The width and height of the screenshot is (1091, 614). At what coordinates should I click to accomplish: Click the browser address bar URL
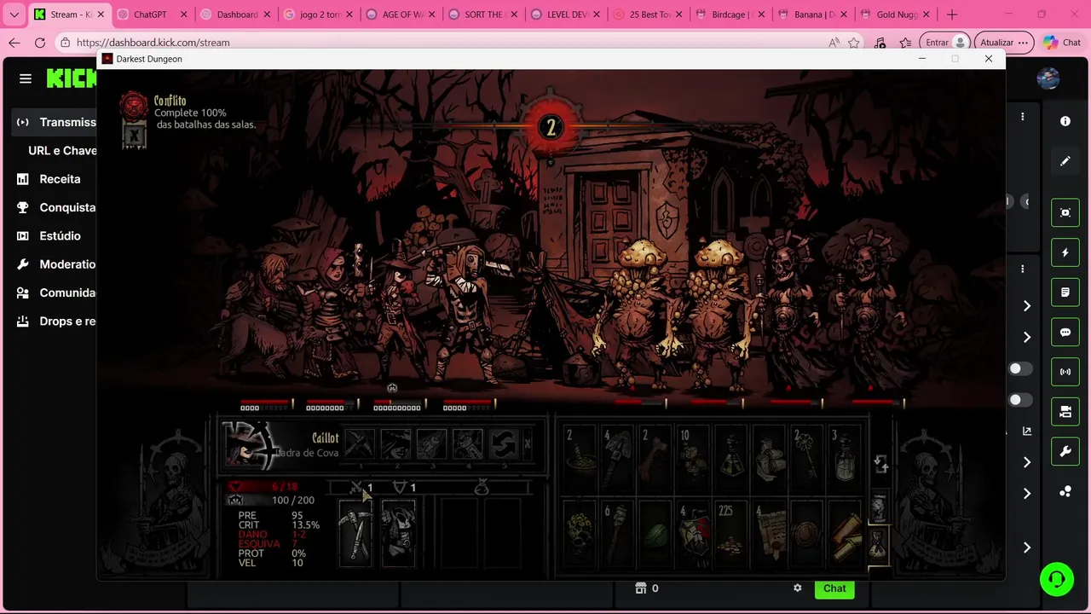[153, 43]
